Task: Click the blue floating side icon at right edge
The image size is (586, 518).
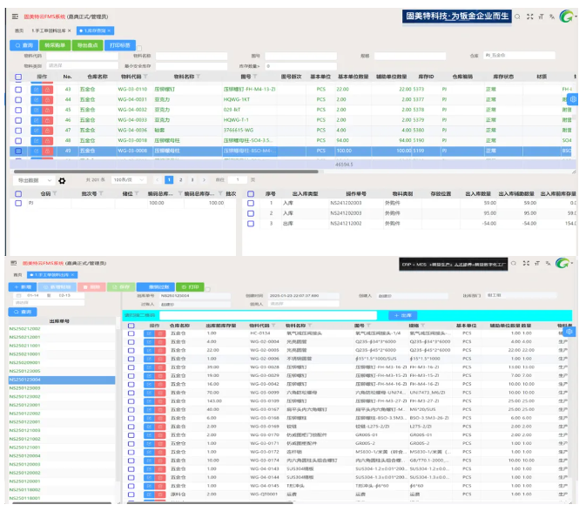Action: [572, 99]
